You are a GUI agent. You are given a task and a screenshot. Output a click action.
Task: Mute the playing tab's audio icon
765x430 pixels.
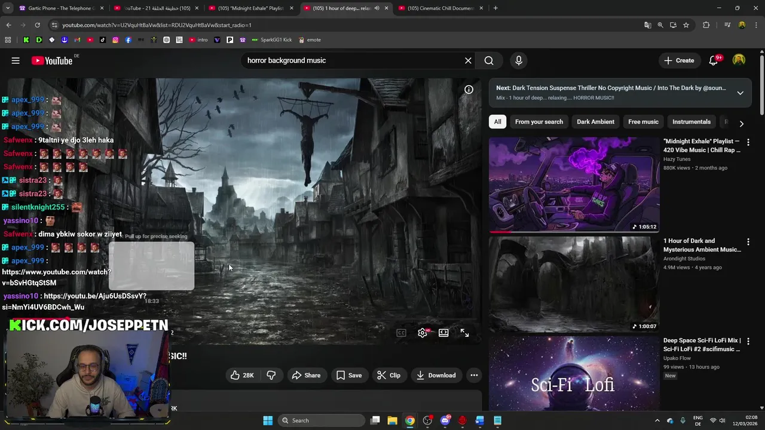point(377,8)
